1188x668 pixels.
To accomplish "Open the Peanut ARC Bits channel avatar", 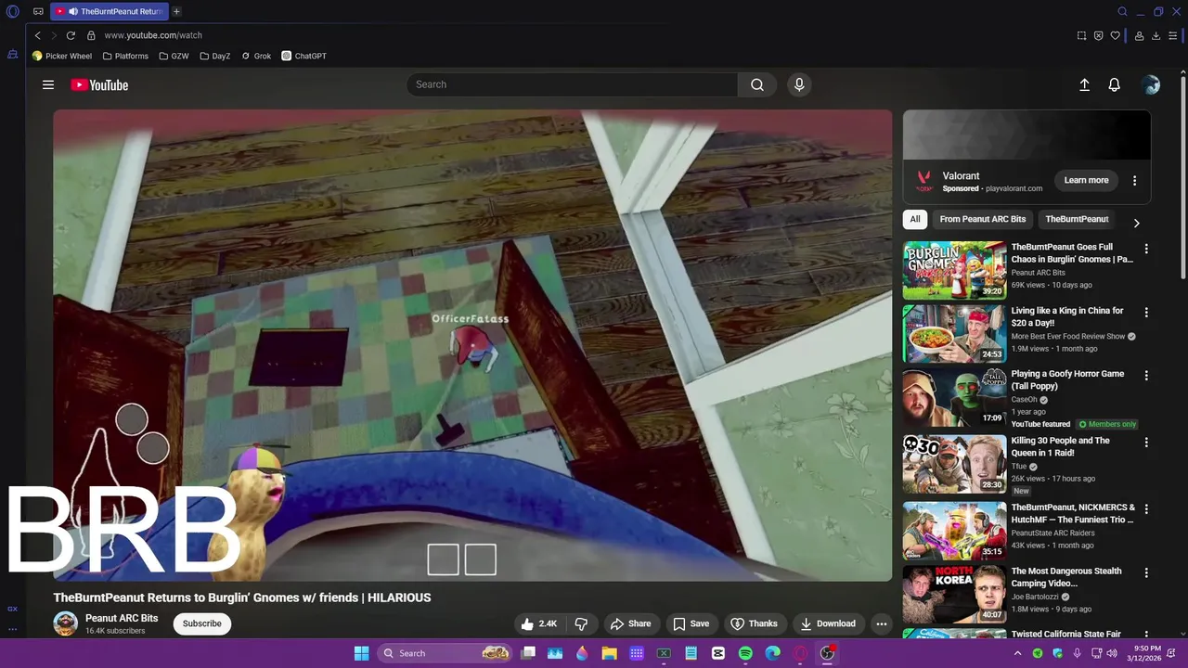I will tap(65, 623).
